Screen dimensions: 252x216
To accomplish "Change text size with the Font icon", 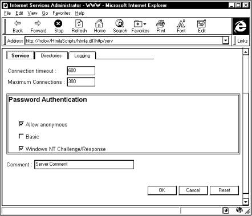I will coord(181,26).
